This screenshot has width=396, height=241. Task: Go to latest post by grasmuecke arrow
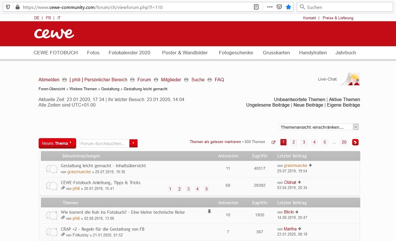click(311, 165)
